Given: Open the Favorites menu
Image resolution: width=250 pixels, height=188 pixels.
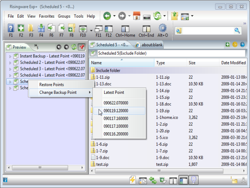Looking at the screenshot, I should [x=47, y=16].
